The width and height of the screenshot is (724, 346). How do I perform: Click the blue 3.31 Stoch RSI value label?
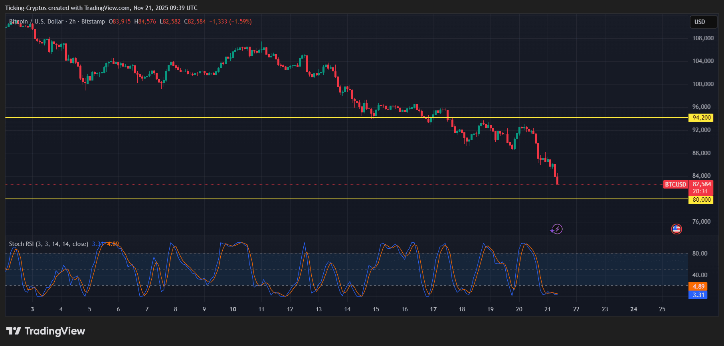[698, 295]
